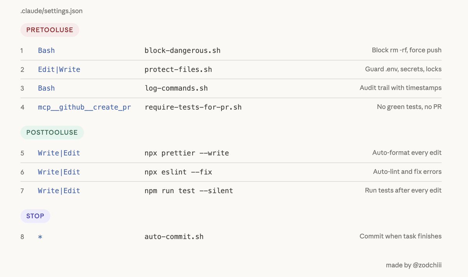Select the npx eslint --fix command
The image size is (468, 277).
(x=178, y=172)
